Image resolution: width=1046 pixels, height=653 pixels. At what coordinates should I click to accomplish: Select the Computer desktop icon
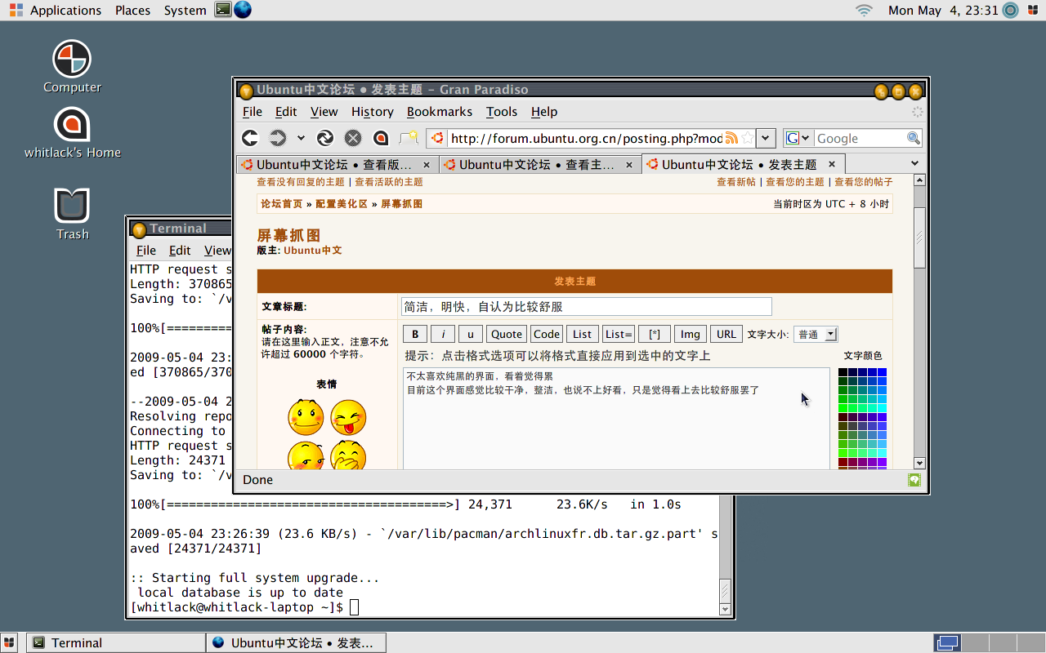[72, 67]
